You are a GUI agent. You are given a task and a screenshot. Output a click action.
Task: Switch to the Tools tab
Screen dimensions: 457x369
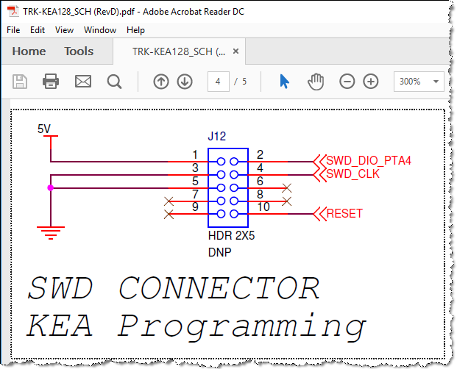pyautogui.click(x=79, y=51)
